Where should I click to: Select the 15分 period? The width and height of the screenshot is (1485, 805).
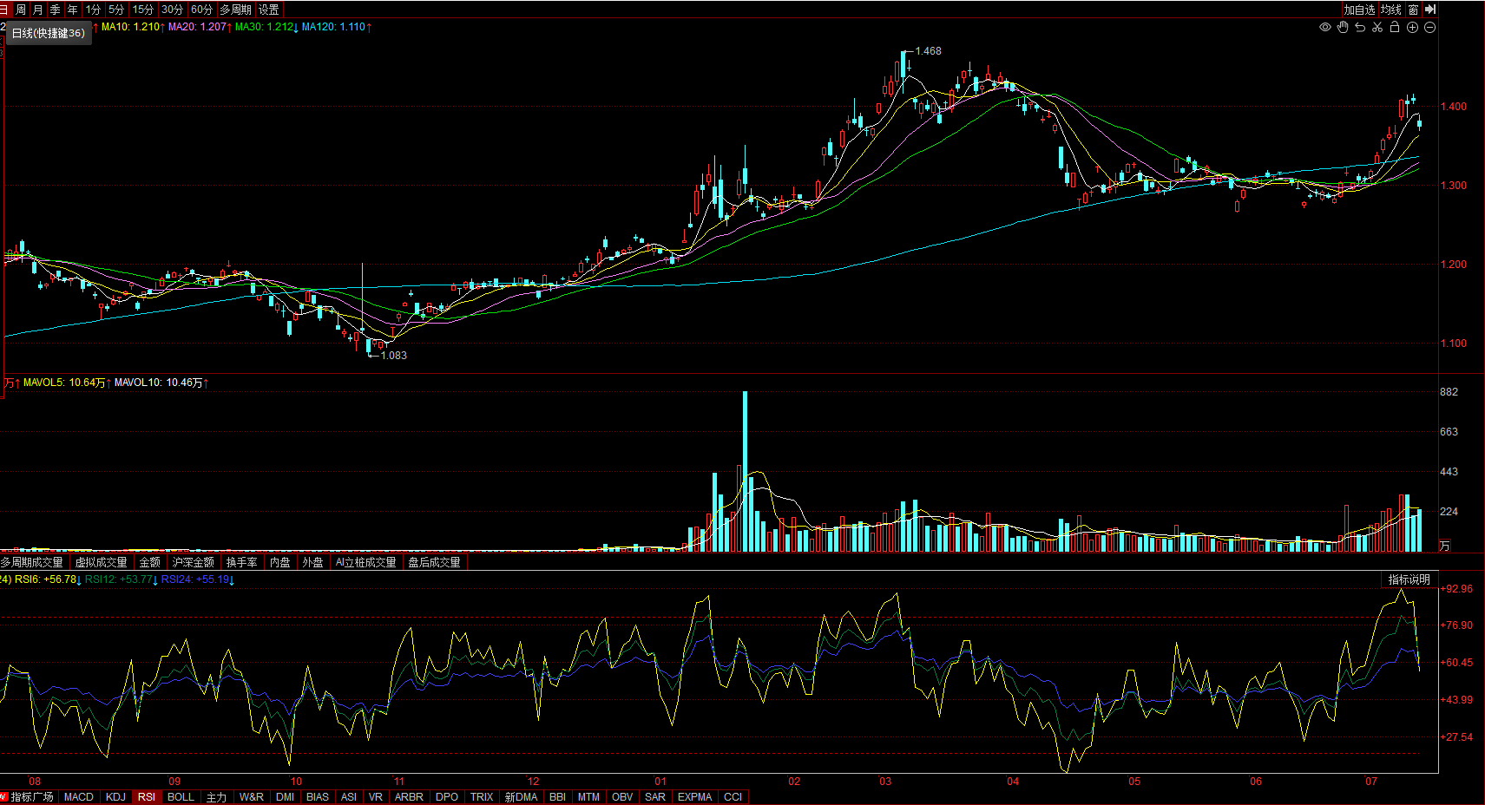pyautogui.click(x=143, y=10)
